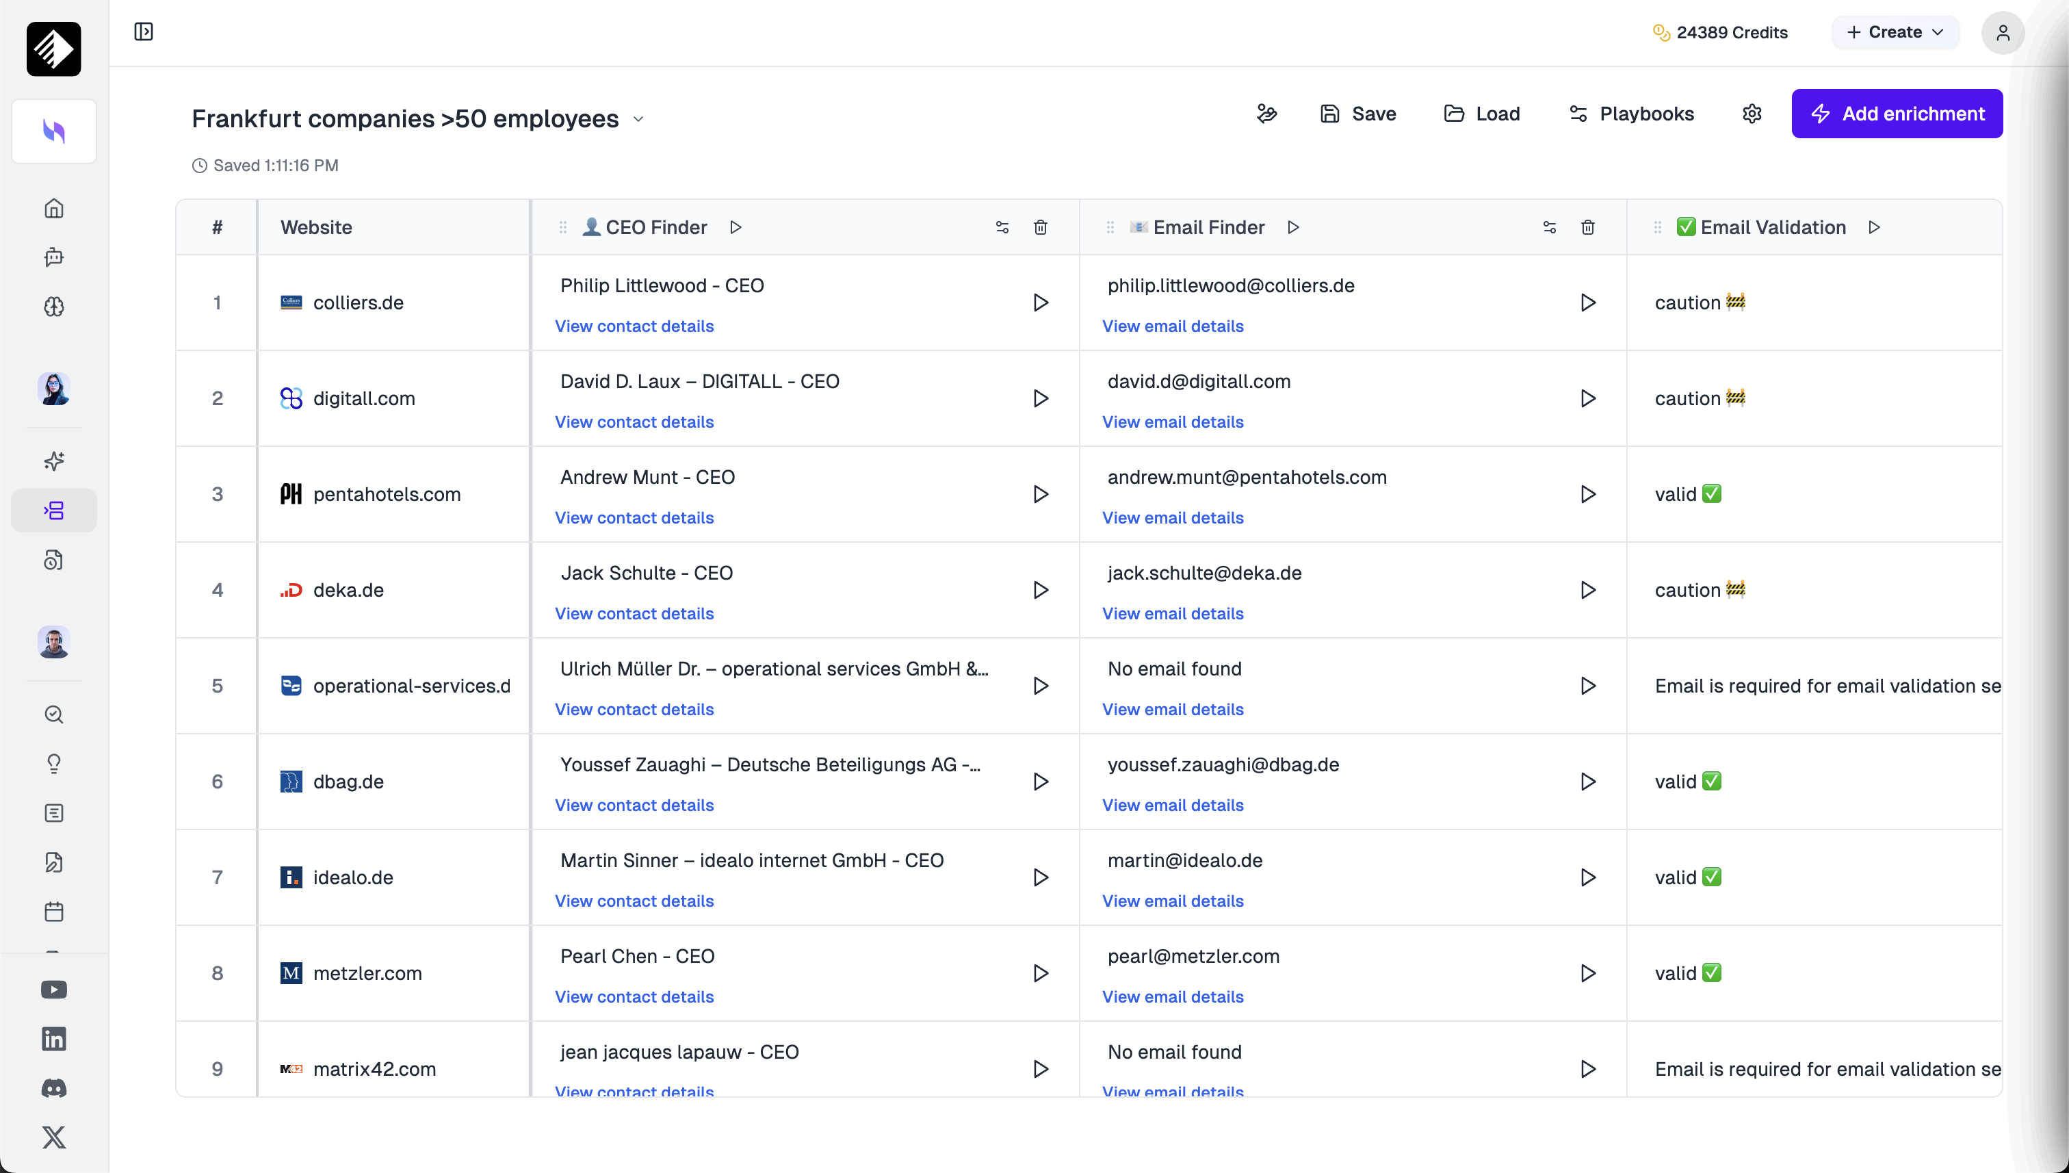Run Email Finder for digitall.com row

(x=1587, y=399)
